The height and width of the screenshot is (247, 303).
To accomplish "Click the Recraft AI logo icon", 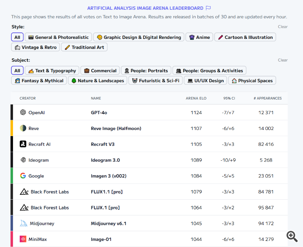I will [x=23, y=144].
